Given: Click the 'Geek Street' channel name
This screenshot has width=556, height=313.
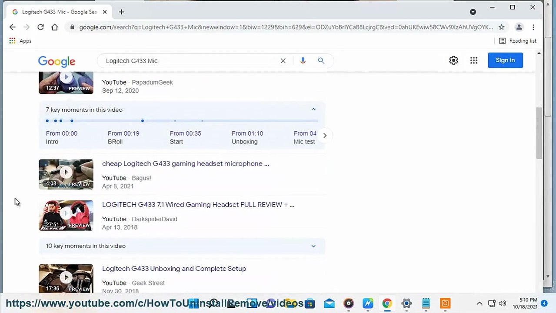Looking at the screenshot, I should click(148, 283).
